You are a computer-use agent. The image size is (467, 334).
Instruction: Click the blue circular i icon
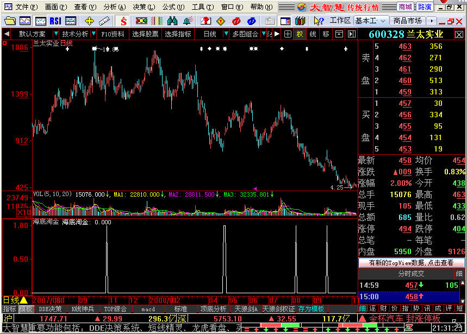click(x=252, y=21)
